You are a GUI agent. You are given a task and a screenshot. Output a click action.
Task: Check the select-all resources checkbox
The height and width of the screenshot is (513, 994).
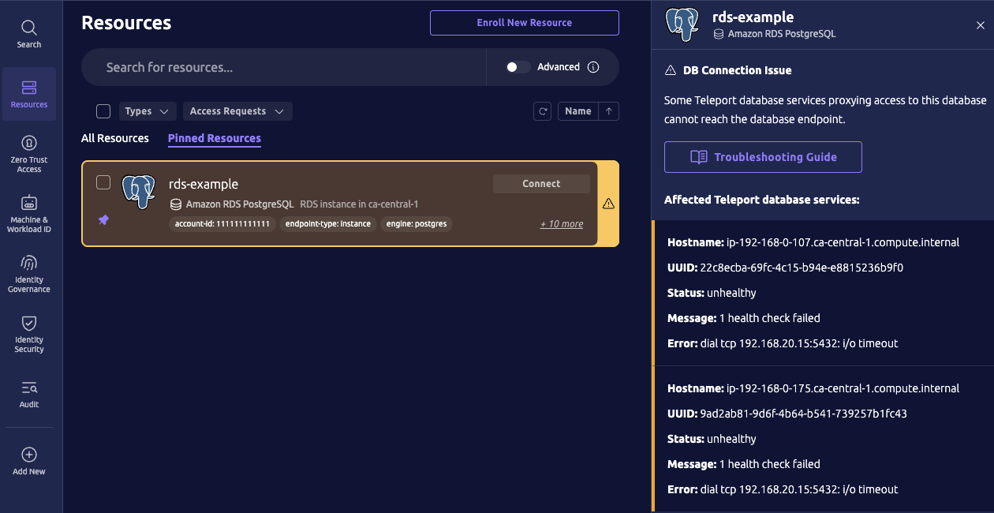(103, 111)
